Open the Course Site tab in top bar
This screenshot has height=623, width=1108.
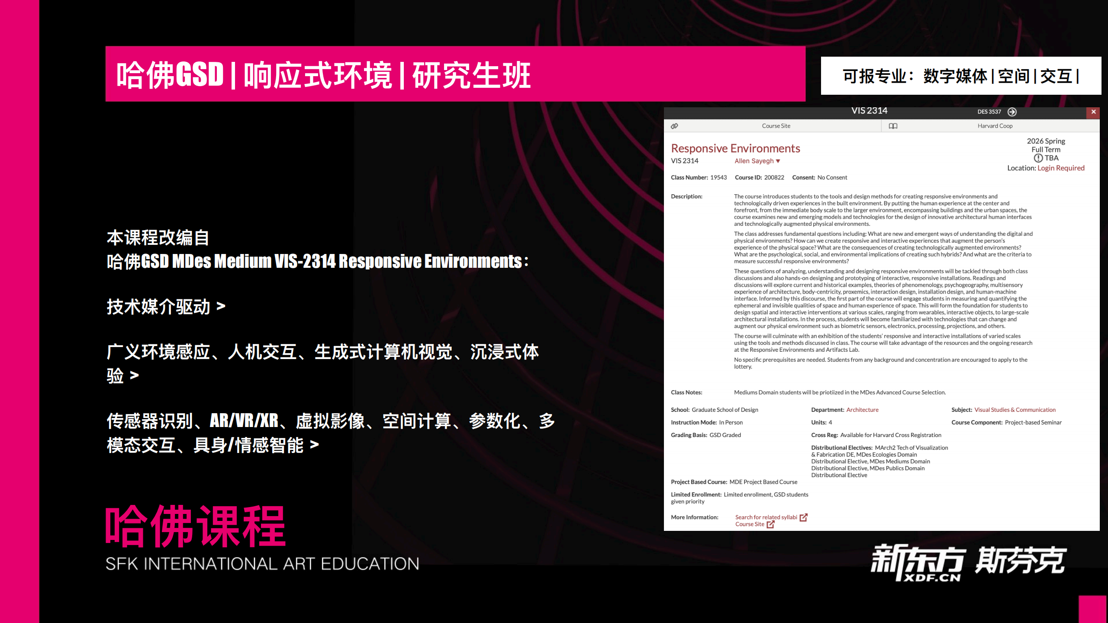point(776,126)
